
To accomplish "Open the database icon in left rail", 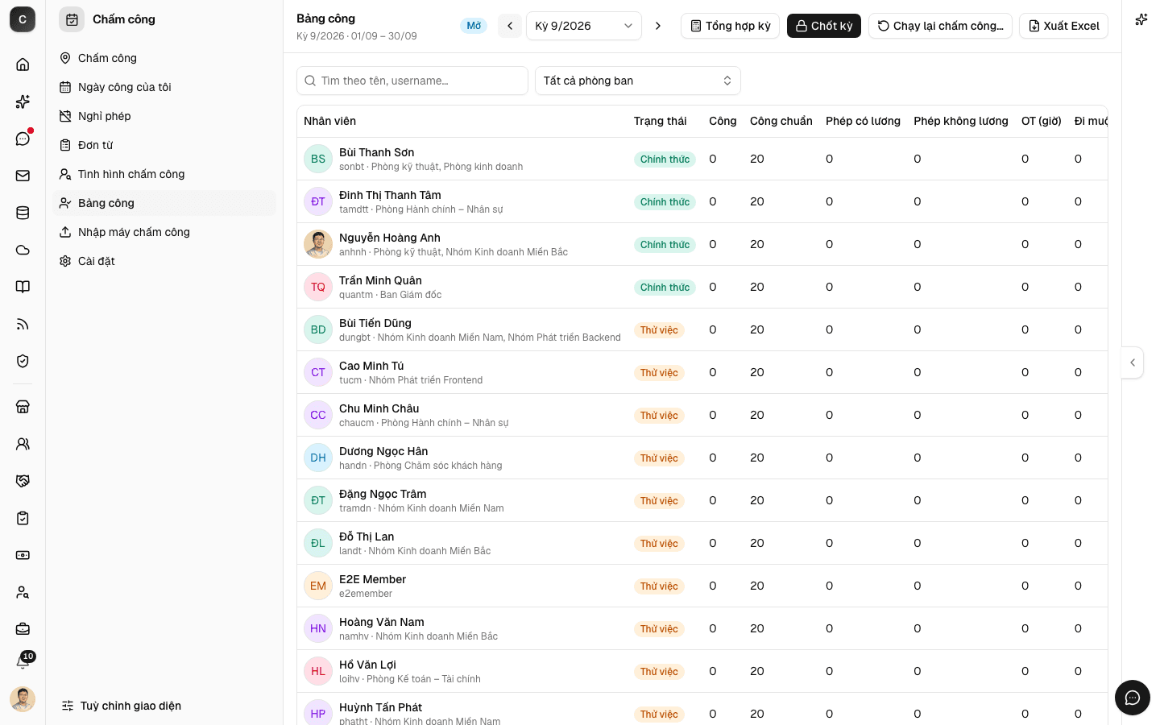I will click(x=23, y=213).
